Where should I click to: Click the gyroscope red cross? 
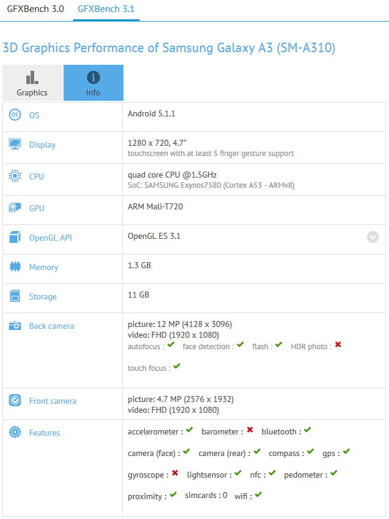click(x=175, y=473)
